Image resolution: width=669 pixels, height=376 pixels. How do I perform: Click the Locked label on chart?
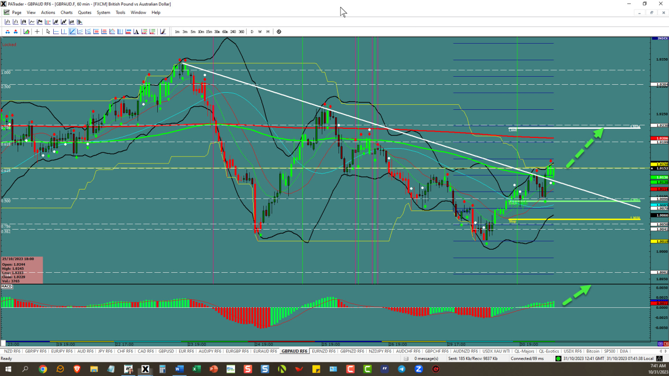[9, 45]
